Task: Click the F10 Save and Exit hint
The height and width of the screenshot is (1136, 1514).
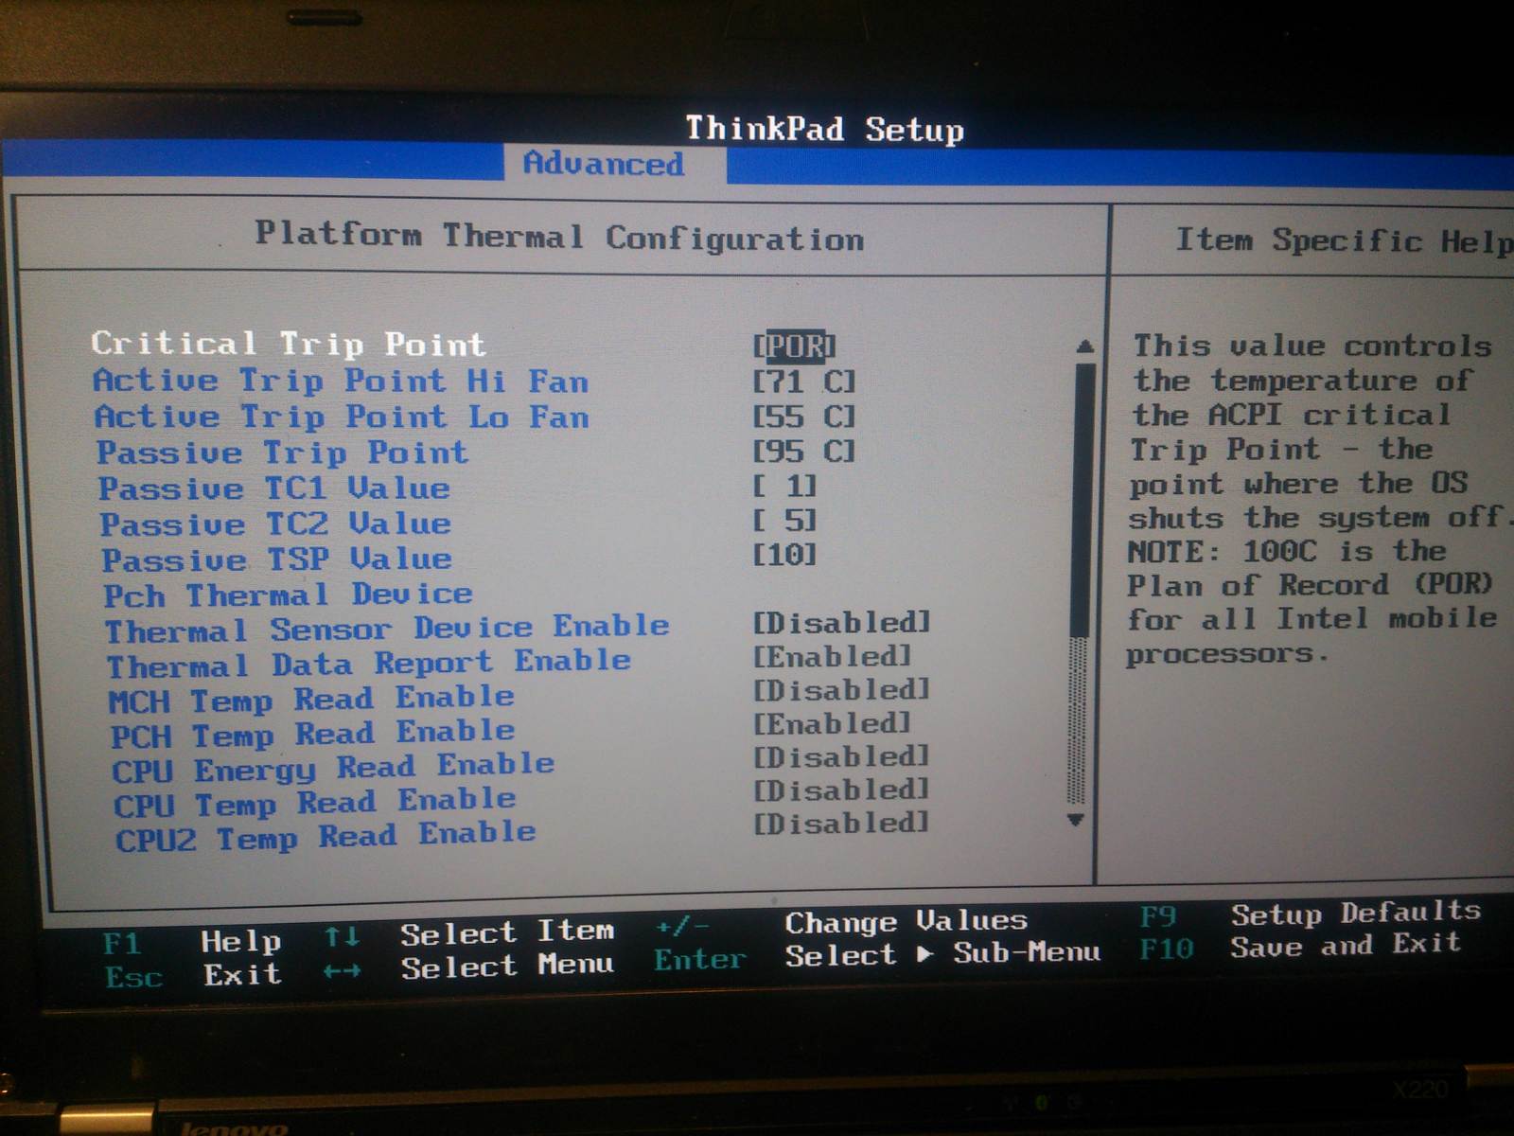Action: click(1301, 946)
